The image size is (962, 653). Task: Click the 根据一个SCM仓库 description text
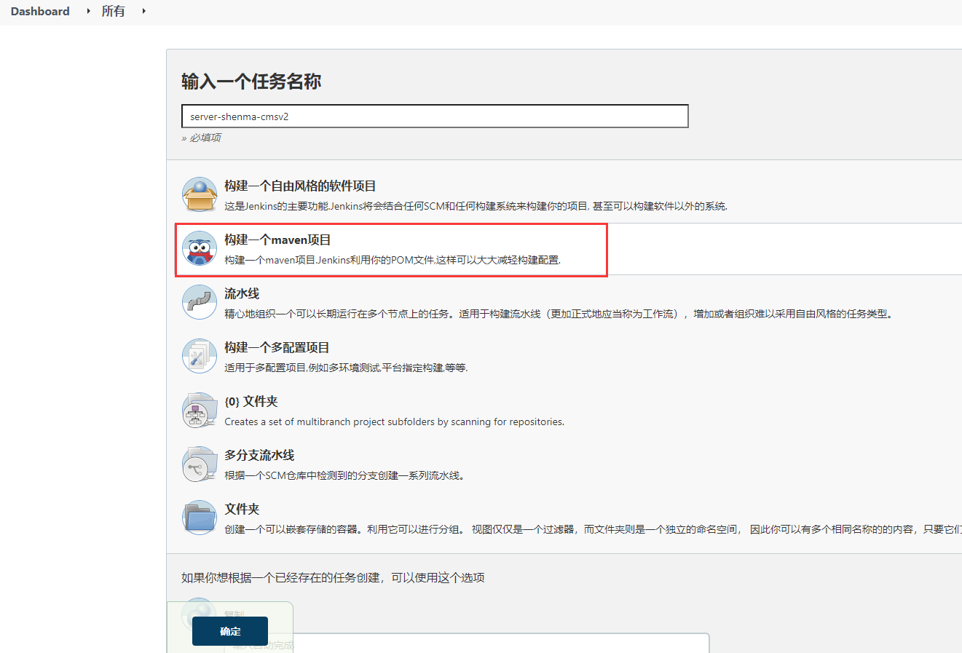[344, 475]
